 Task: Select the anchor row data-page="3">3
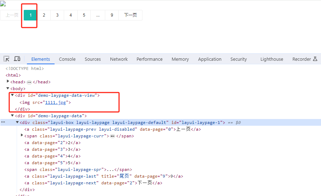pyautogui.click(x=52, y=149)
